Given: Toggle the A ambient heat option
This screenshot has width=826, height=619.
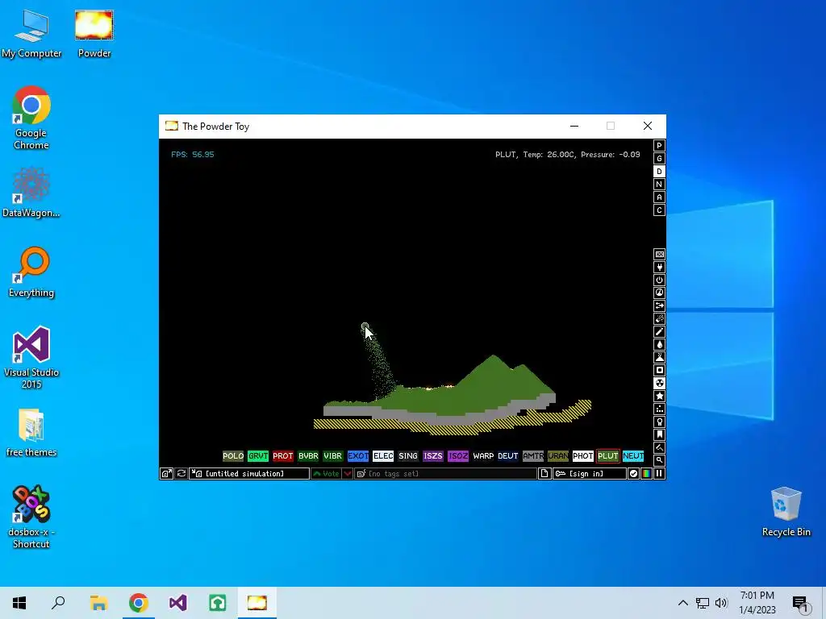Looking at the screenshot, I should click(659, 197).
